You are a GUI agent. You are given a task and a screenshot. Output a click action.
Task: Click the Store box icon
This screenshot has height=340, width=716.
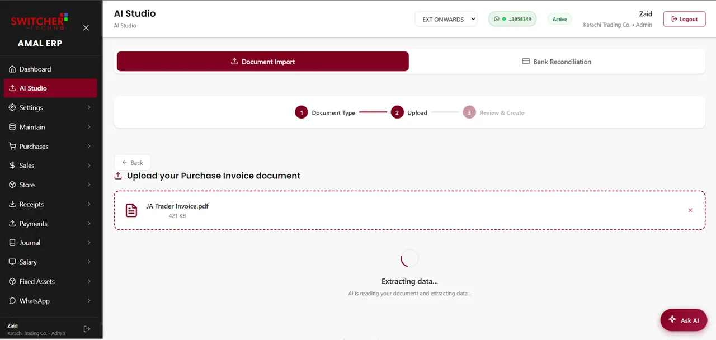(x=12, y=185)
